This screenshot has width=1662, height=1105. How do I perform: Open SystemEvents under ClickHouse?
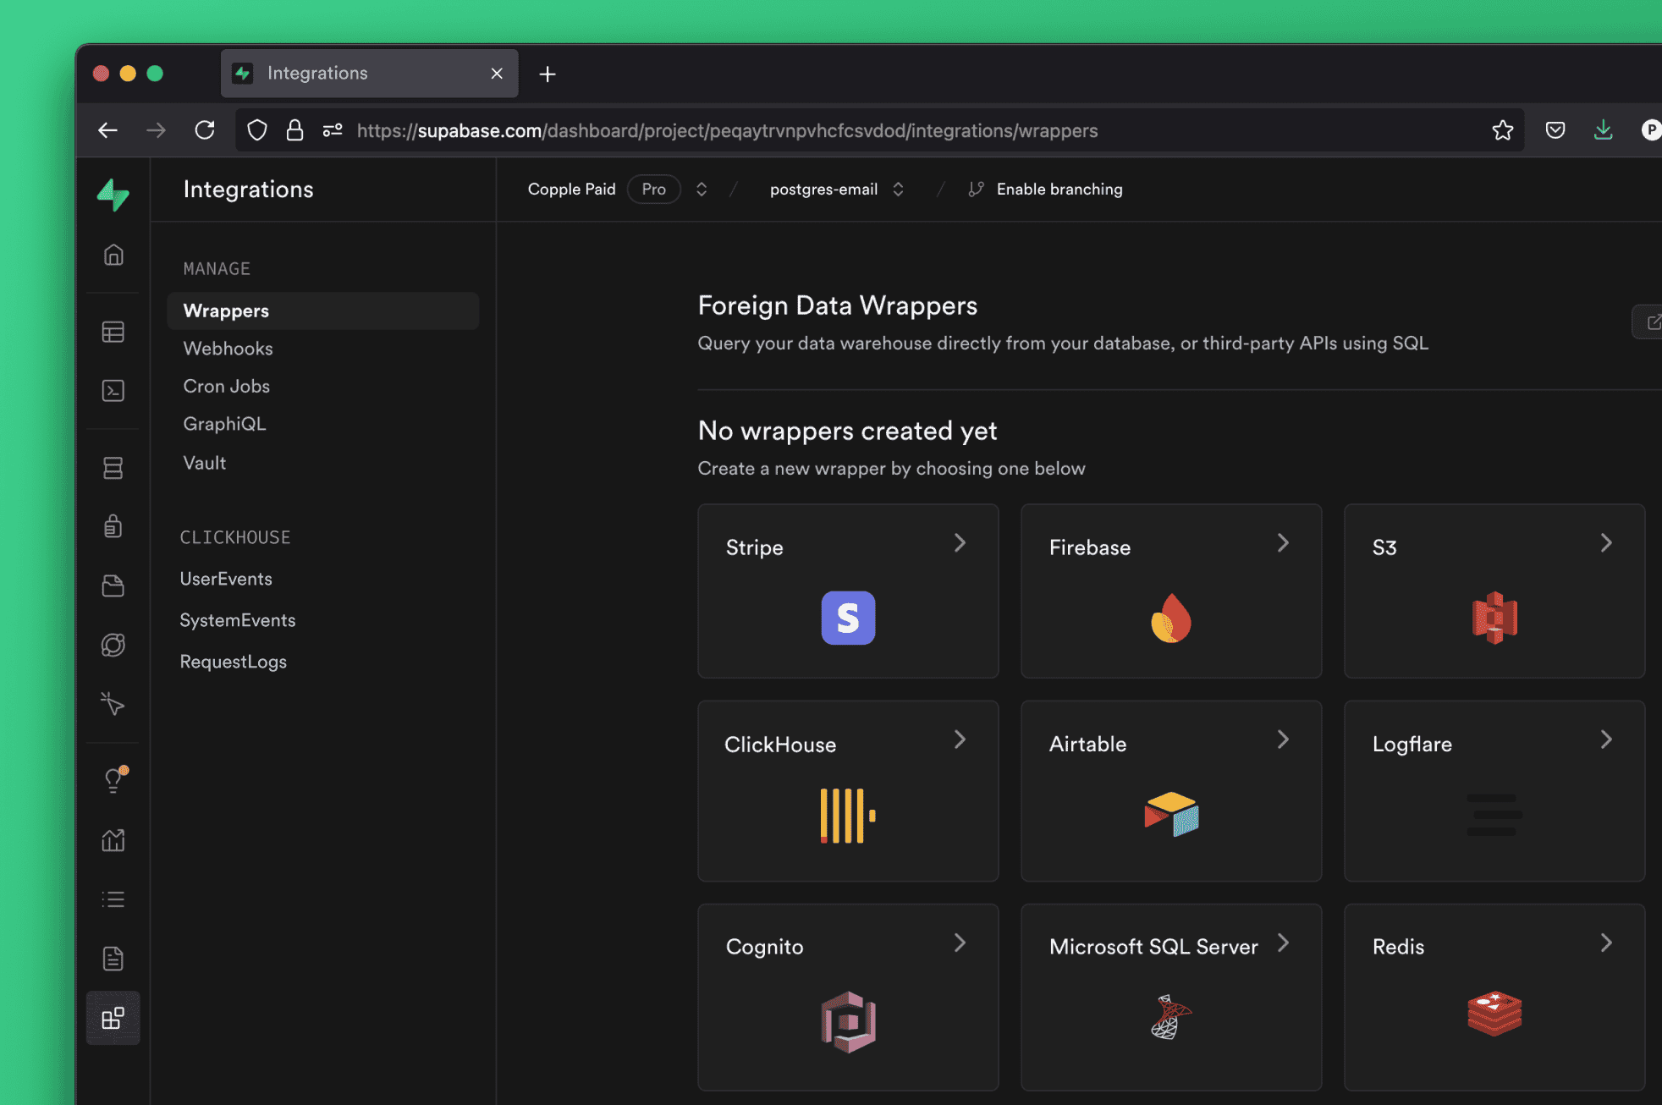[x=238, y=620]
